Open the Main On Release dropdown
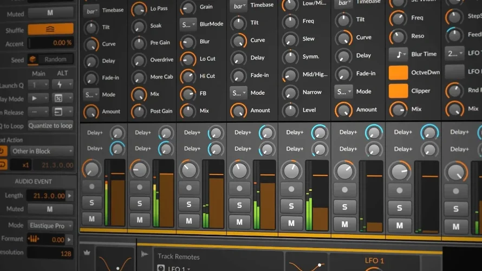 [38, 112]
